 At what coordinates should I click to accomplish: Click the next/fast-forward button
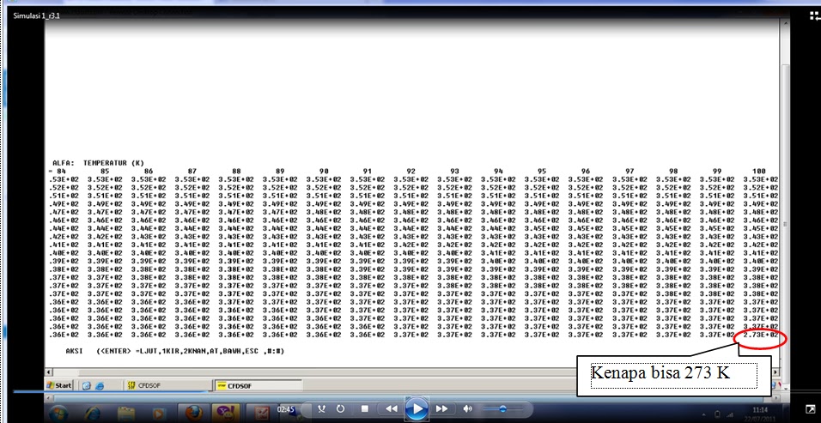pyautogui.click(x=442, y=409)
